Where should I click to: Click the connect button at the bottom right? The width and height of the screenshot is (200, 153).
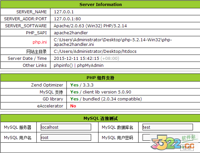point(187,148)
